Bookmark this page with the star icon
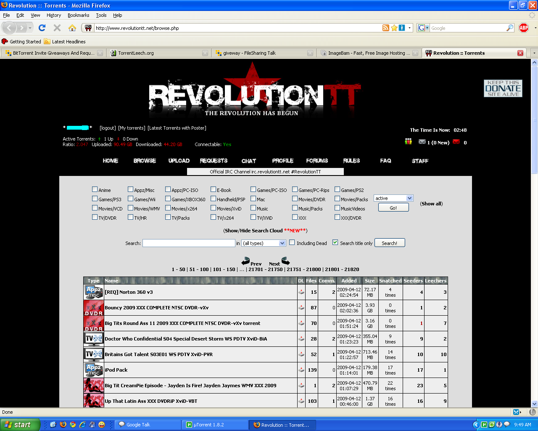Image resolution: width=538 pixels, height=431 pixels. coord(394,28)
